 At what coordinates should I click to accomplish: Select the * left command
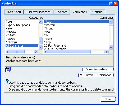(76, 35)
